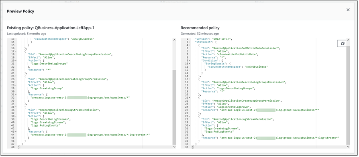Collapse the Statement array at line 3 recommended policy
This screenshot has width=359, height=157.
(x=190, y=42)
